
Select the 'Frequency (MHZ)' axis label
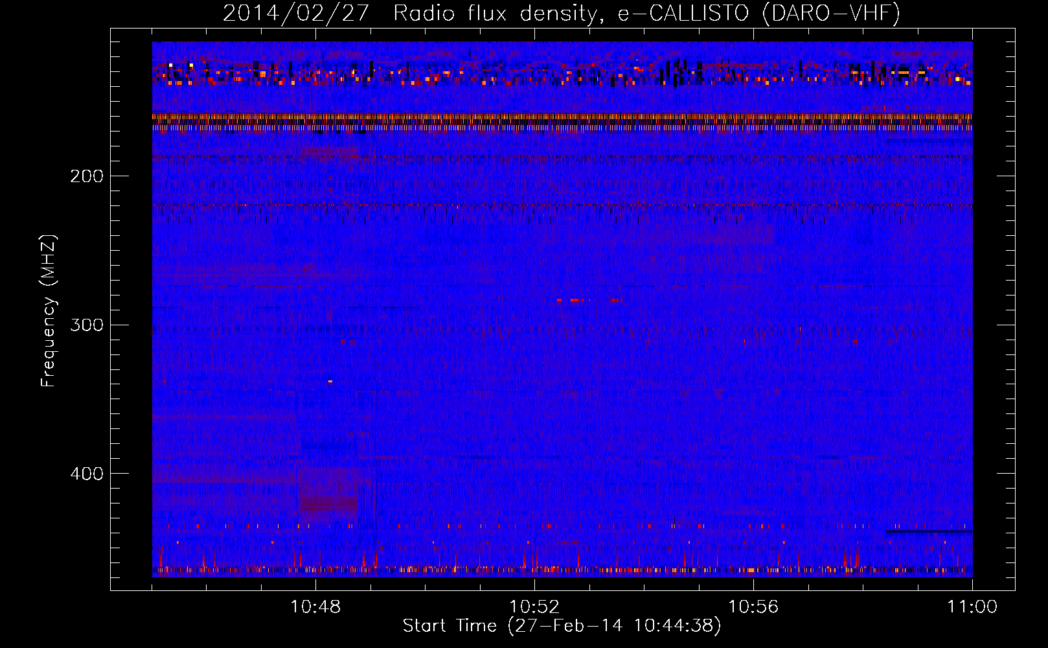[x=49, y=311]
